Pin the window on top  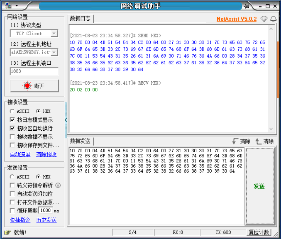[246, 6]
